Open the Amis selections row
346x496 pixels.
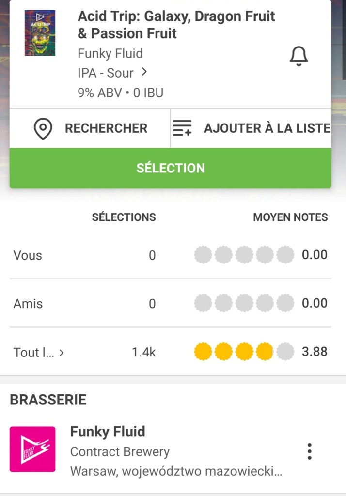tap(28, 304)
